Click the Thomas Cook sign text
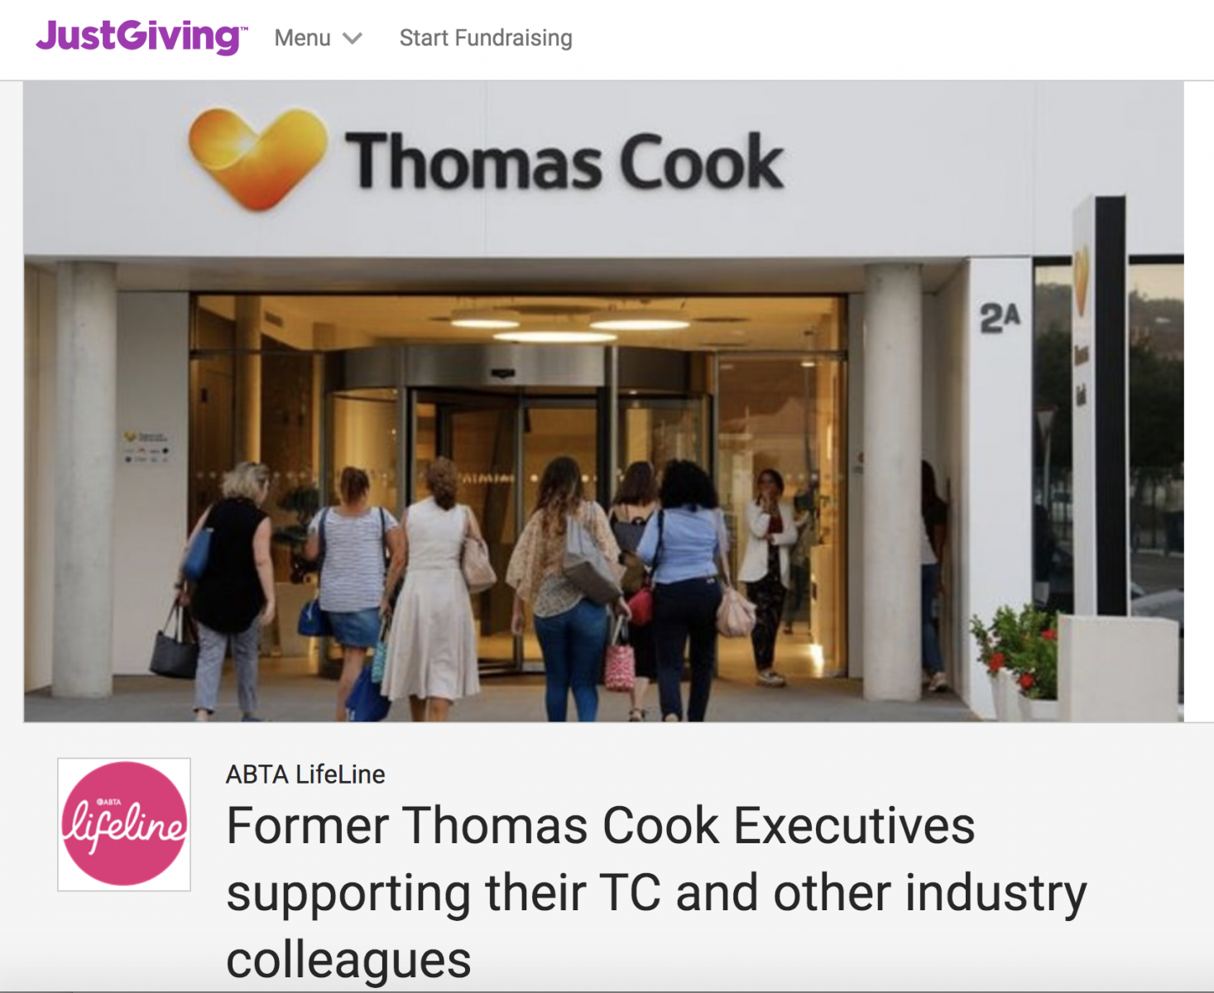Screen dimensions: 1214x993 tap(564, 161)
